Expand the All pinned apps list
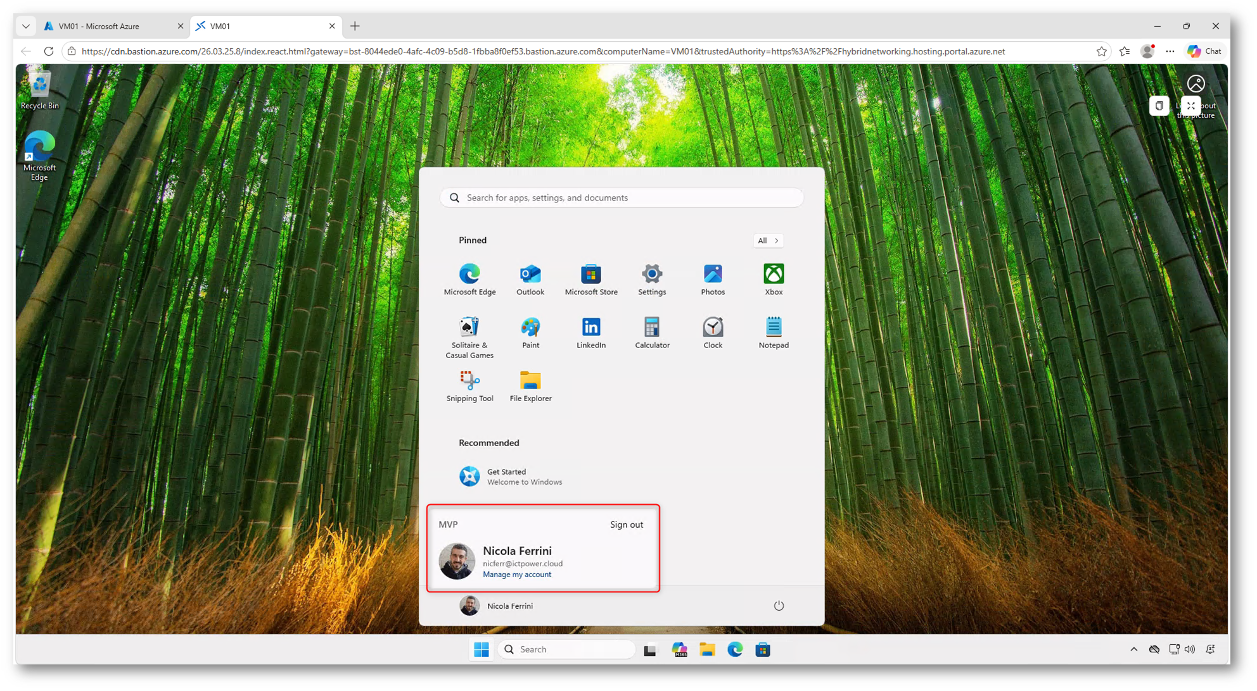This screenshot has height=691, width=1257. pos(768,240)
